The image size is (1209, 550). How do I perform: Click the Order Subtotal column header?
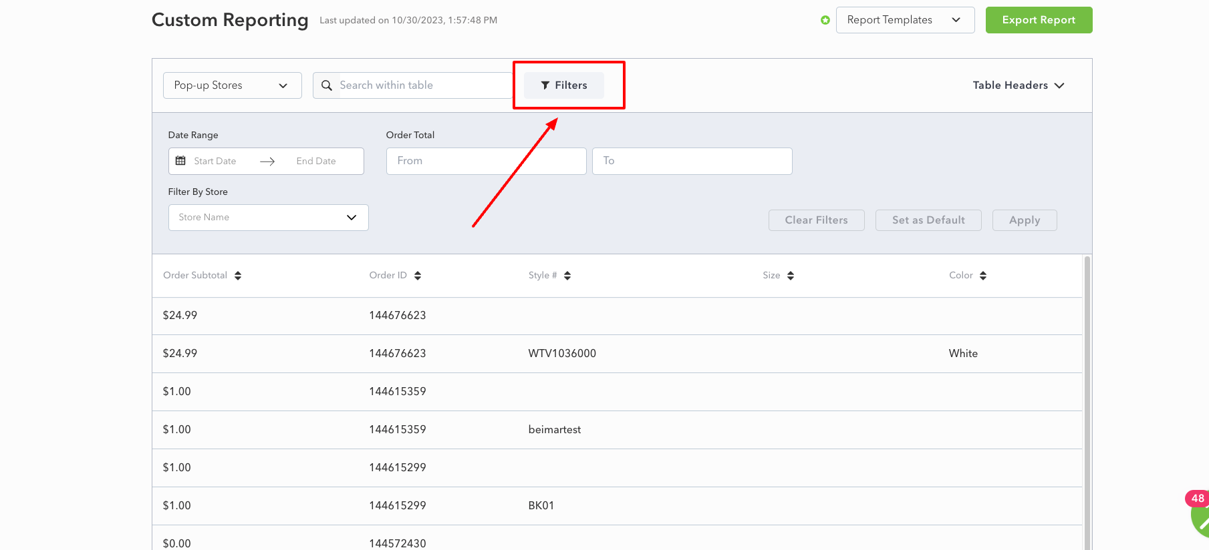(x=195, y=276)
